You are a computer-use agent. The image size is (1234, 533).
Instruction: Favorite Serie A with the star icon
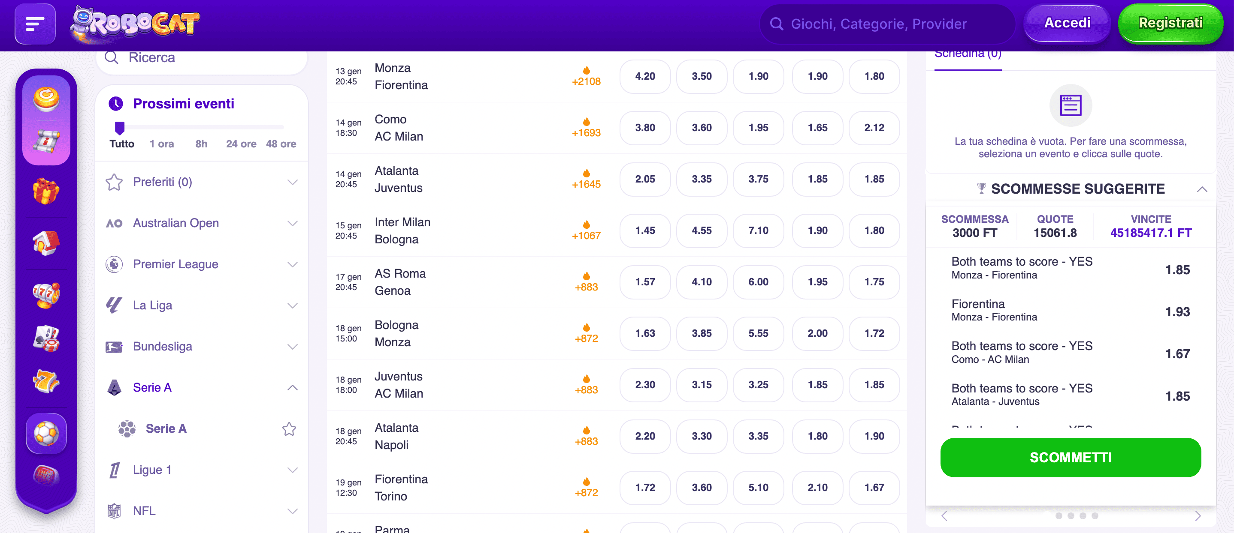click(289, 429)
